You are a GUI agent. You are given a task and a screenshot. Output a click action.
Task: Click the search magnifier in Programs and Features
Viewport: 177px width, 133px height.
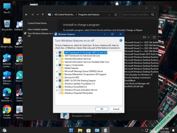pyautogui.click(x=153, y=15)
